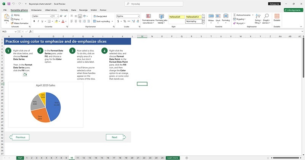Click the Merge and Center icon
The height and width of the screenshot is (160, 305).
[x=95, y=21]
